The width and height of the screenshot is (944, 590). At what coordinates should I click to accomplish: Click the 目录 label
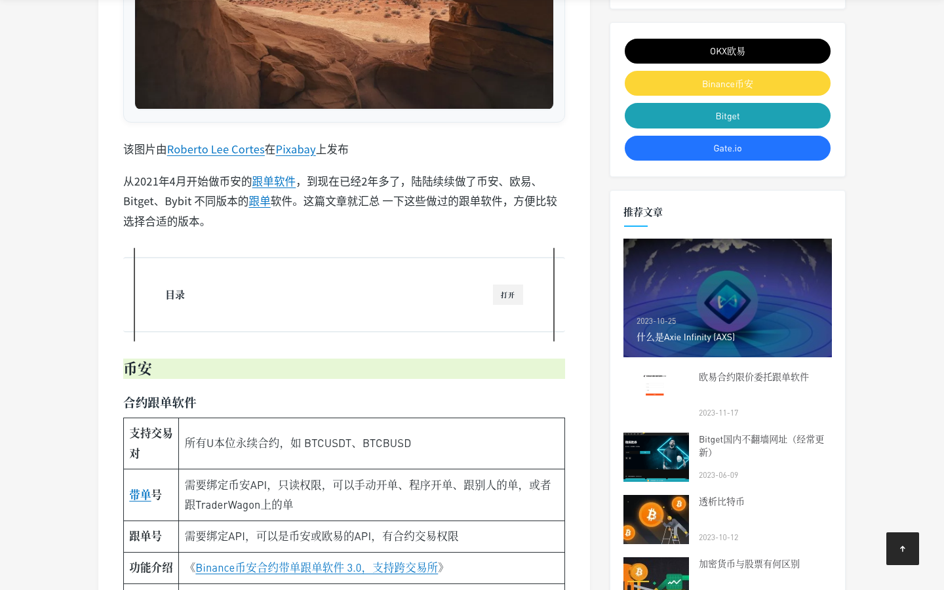(175, 295)
